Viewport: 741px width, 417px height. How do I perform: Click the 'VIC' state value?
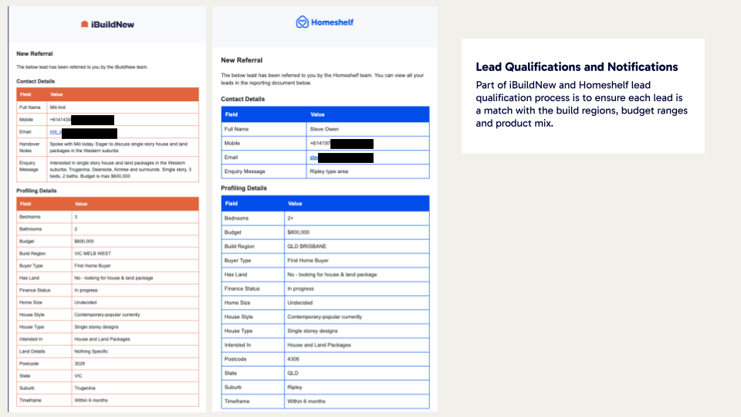coord(78,376)
